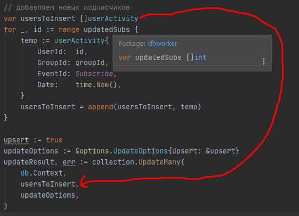Click UpdateMany method name
Viewport: 299px width, 216px height.
point(159,162)
